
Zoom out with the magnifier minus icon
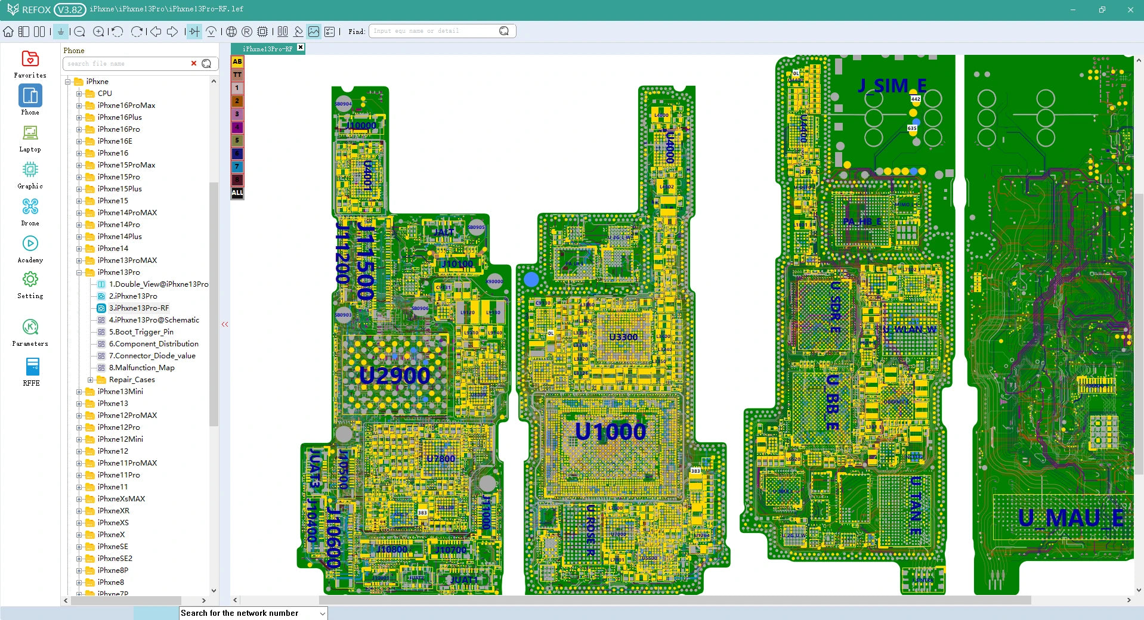[x=79, y=32]
